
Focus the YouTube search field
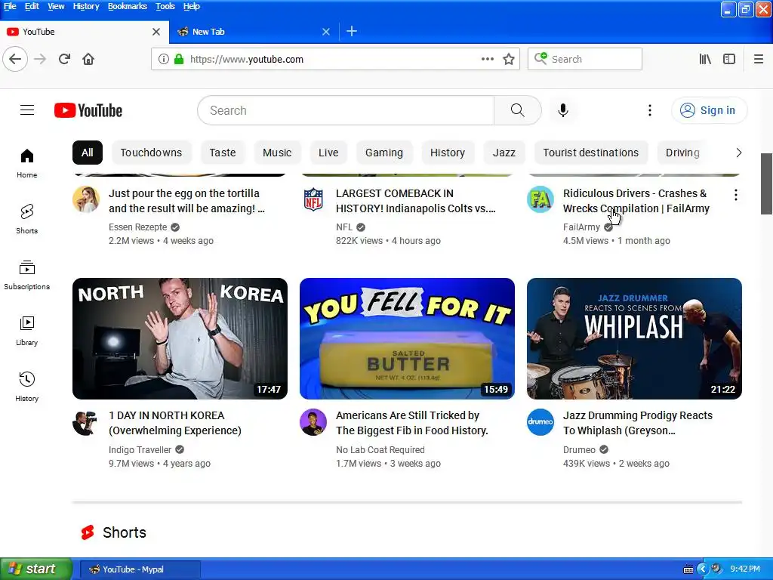pyautogui.click(x=346, y=110)
